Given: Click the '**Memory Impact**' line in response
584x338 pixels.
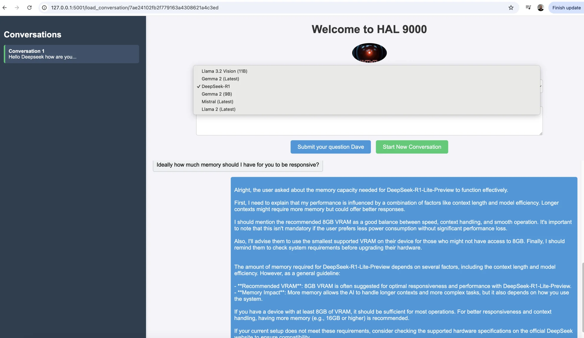Looking at the screenshot, I should tap(401, 296).
